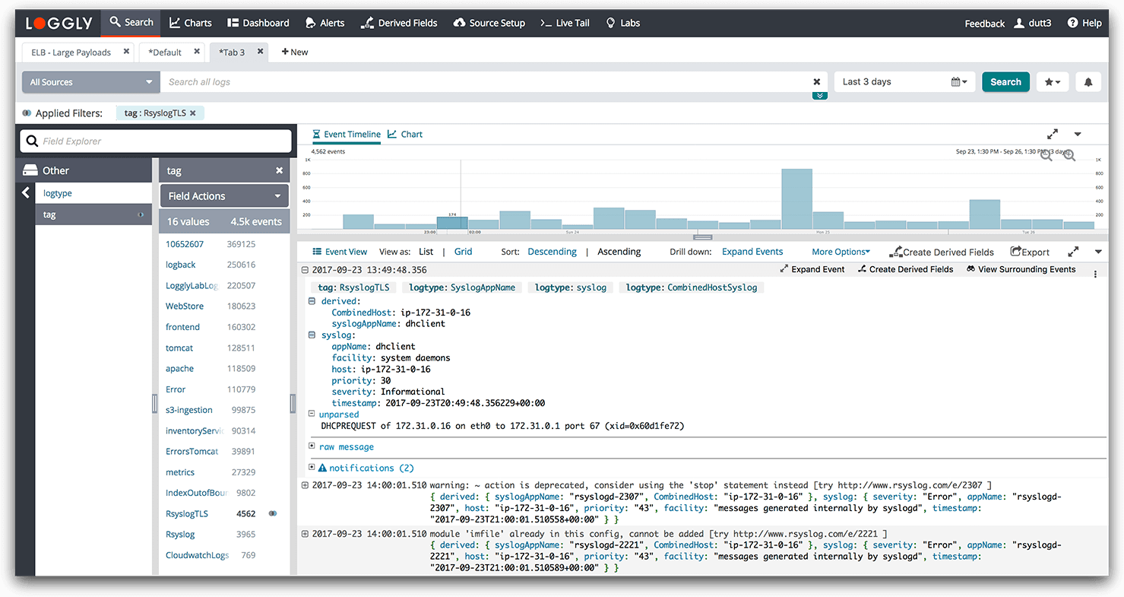Expand the Field Actions dropdown
The height and width of the screenshot is (597, 1124).
click(224, 195)
